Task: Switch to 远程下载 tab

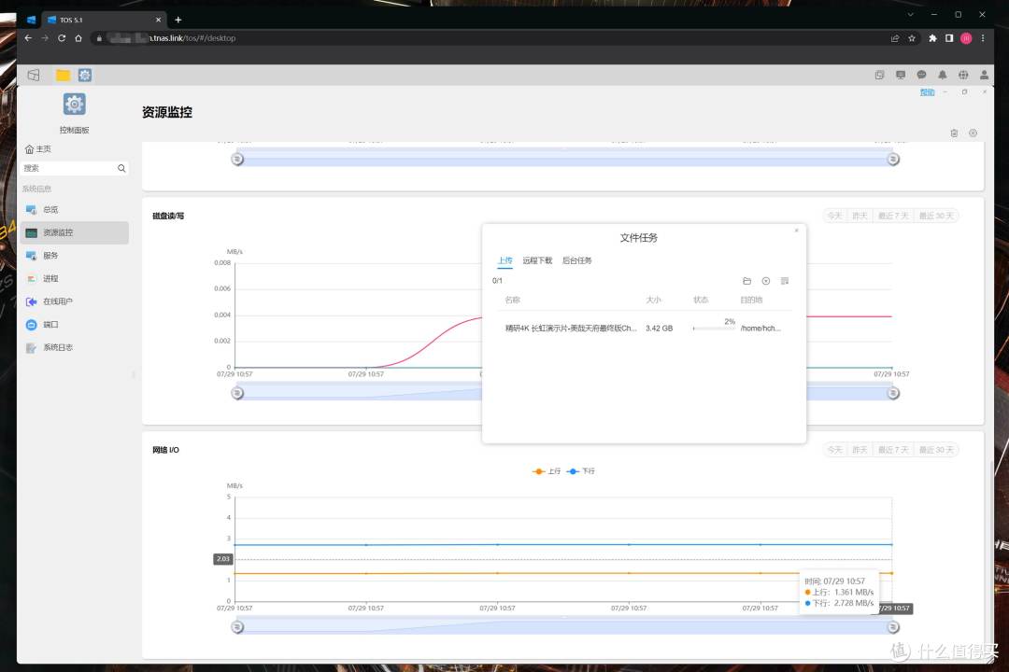Action: click(537, 260)
